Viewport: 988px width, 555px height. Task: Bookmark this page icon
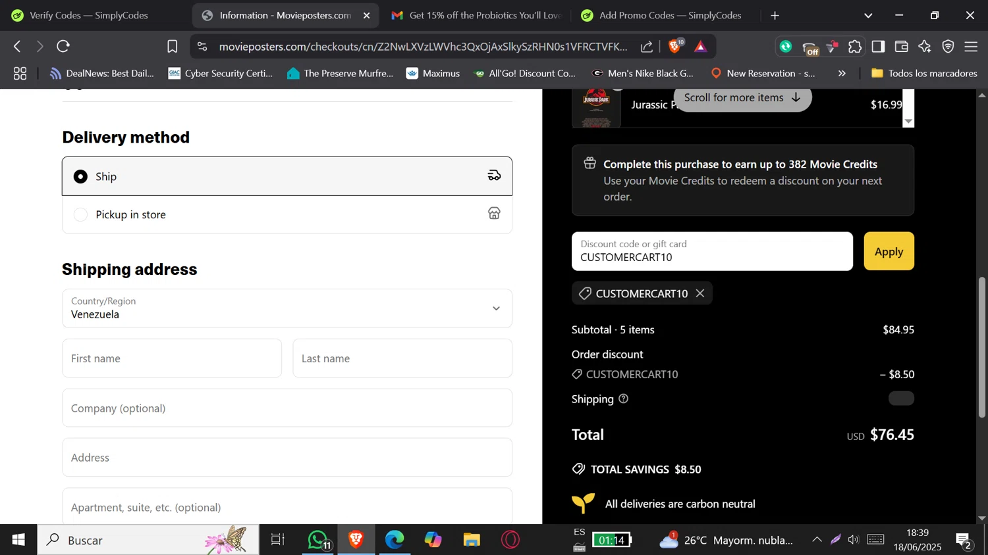pos(172,47)
